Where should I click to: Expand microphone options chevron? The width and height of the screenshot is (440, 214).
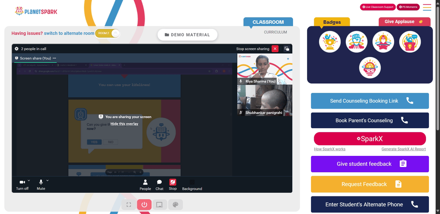click(48, 181)
